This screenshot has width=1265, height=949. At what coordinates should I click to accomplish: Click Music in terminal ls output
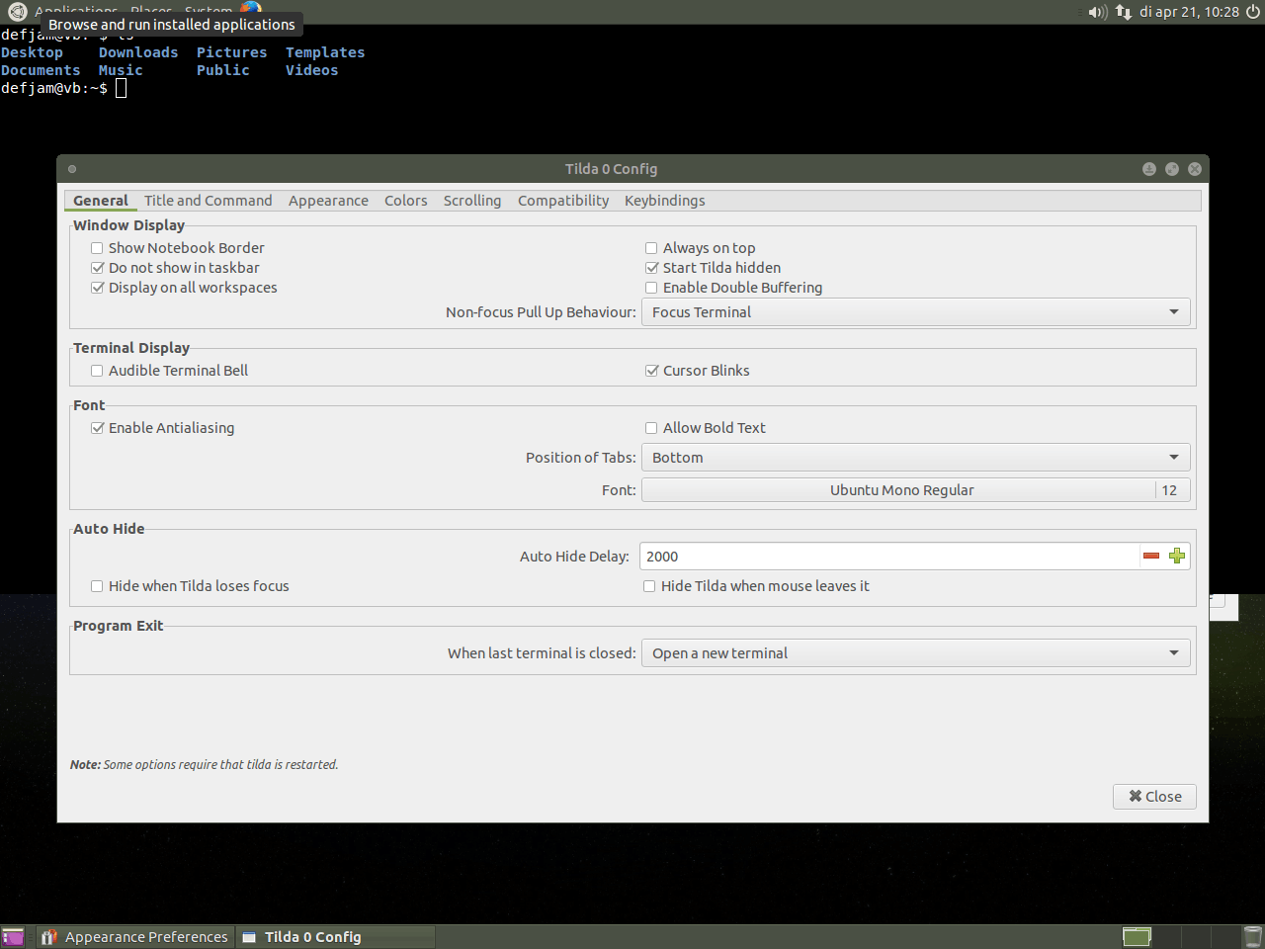(x=121, y=70)
